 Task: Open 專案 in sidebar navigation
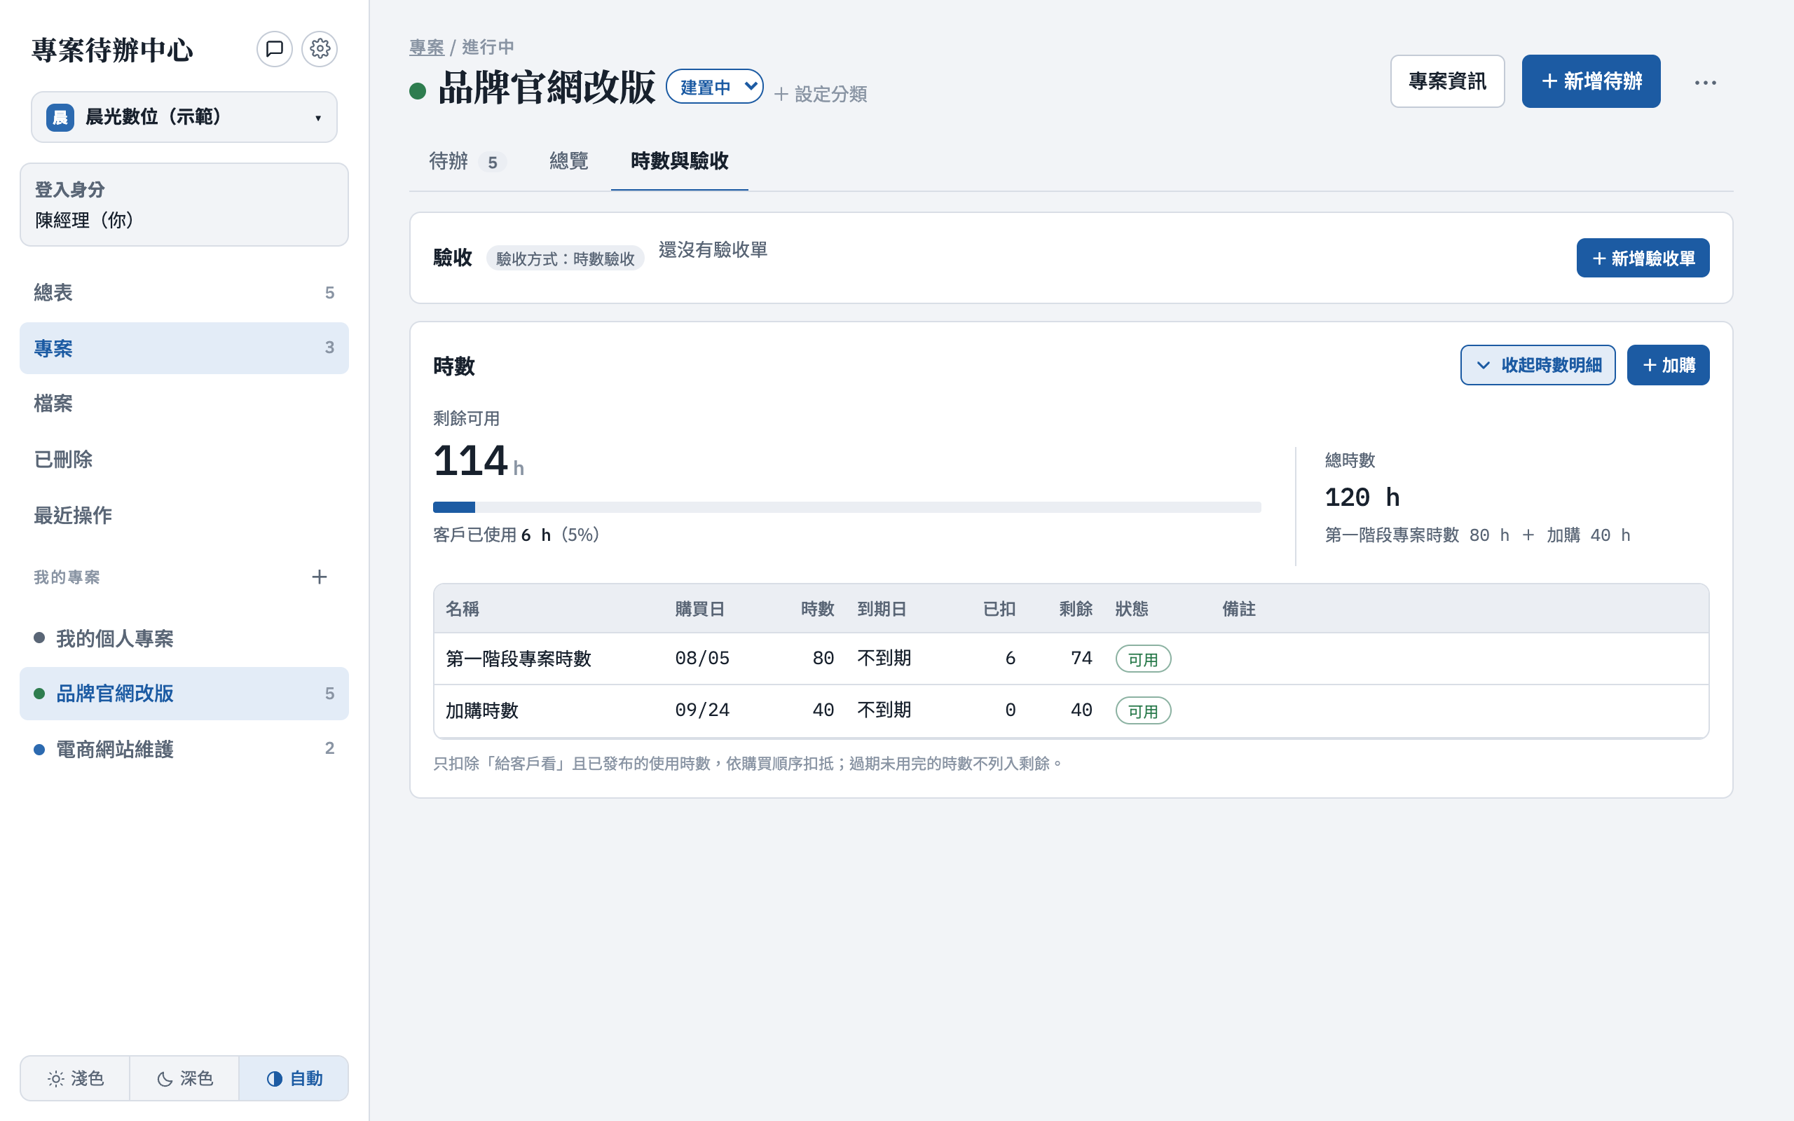coord(184,348)
